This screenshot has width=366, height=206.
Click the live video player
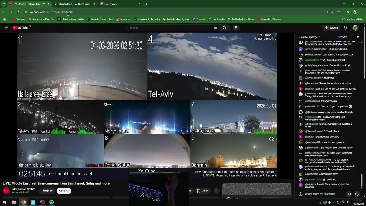[x=147, y=106]
